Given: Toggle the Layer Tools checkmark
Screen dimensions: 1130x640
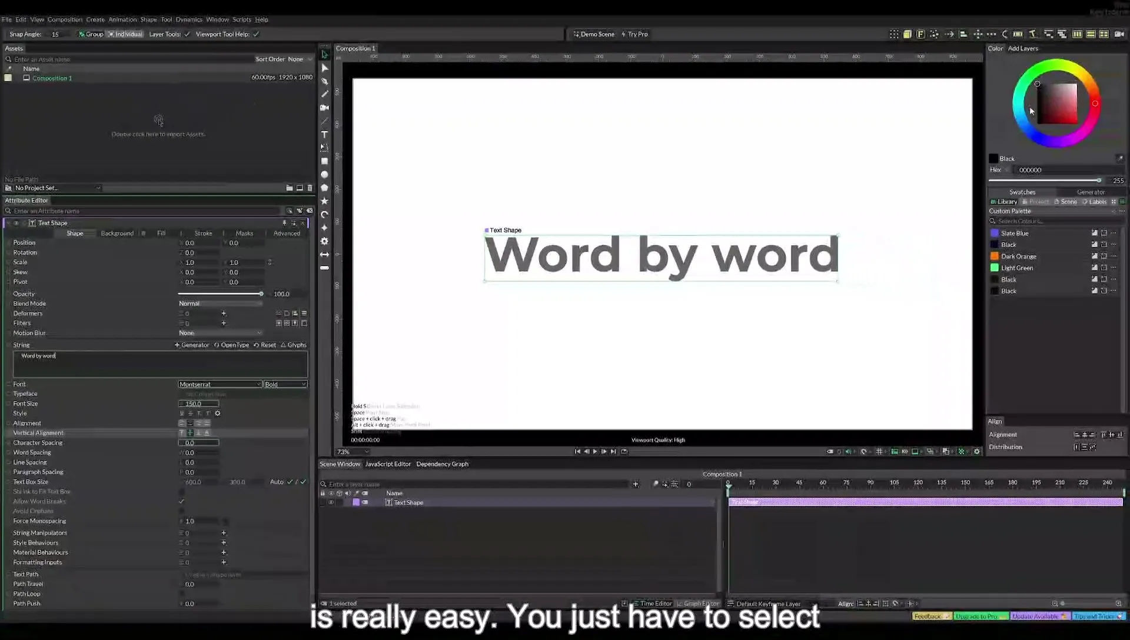Looking at the screenshot, I should [x=187, y=34].
